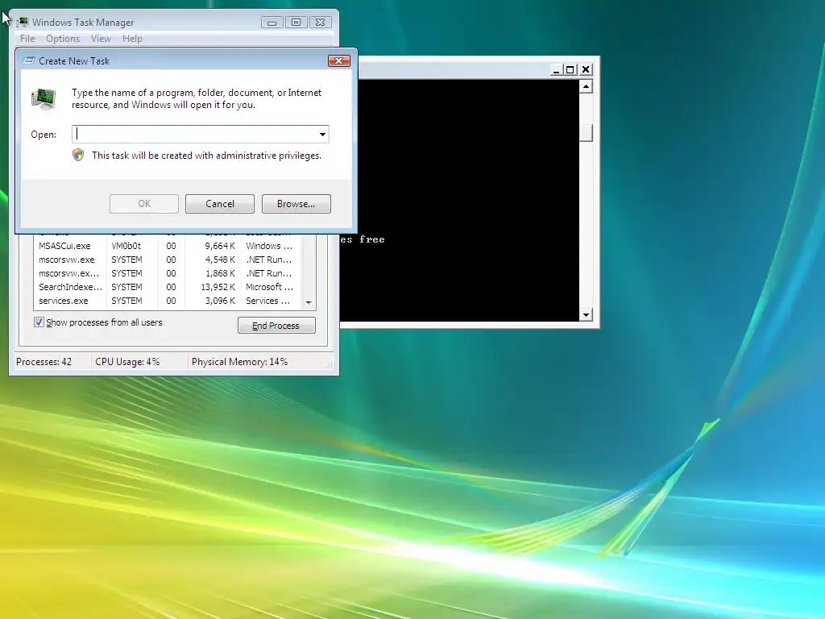Image resolution: width=825 pixels, height=619 pixels.
Task: Select the services.exe process row
Action: tap(168, 301)
